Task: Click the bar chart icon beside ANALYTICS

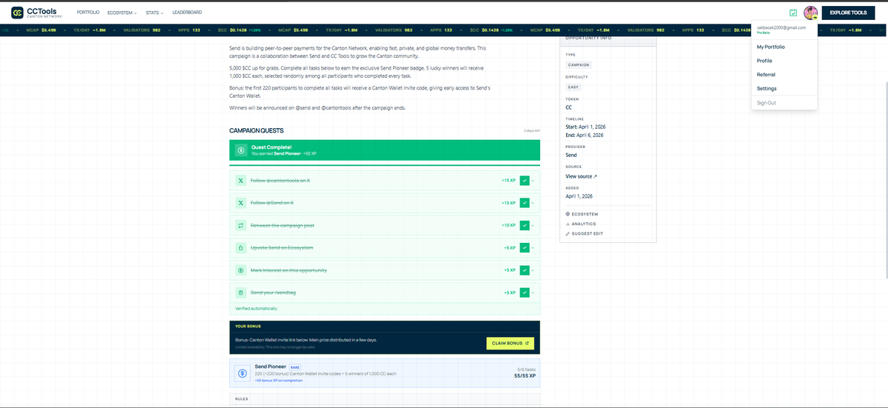Action: (568, 224)
